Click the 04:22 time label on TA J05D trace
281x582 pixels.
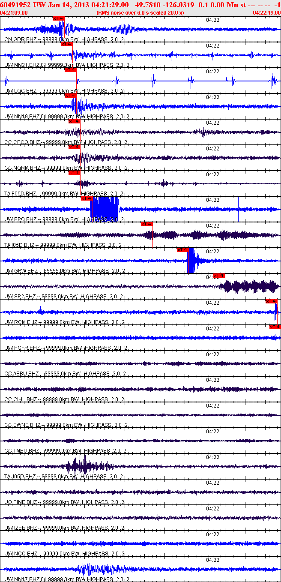[x=213, y=457]
